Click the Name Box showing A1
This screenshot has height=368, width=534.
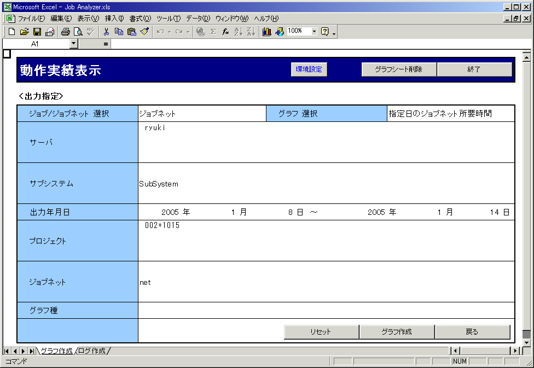(36, 44)
